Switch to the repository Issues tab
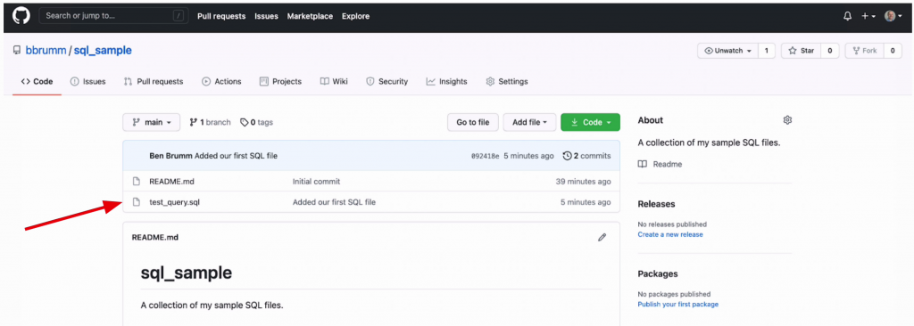This screenshot has width=914, height=326. (88, 82)
